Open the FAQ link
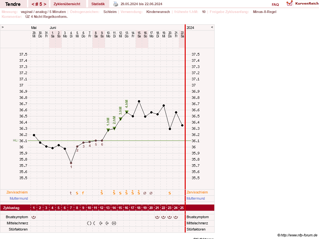This screenshot has width=319, height=239. [x=275, y=5]
